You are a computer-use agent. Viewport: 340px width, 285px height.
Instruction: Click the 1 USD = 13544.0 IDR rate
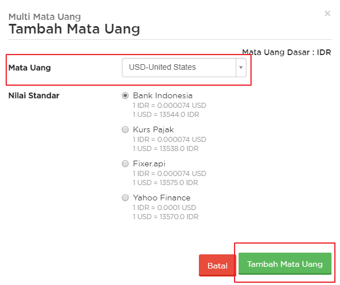[166, 115]
